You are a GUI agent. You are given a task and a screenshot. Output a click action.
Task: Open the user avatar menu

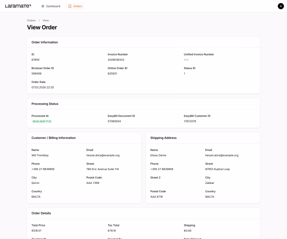tap(281, 6)
